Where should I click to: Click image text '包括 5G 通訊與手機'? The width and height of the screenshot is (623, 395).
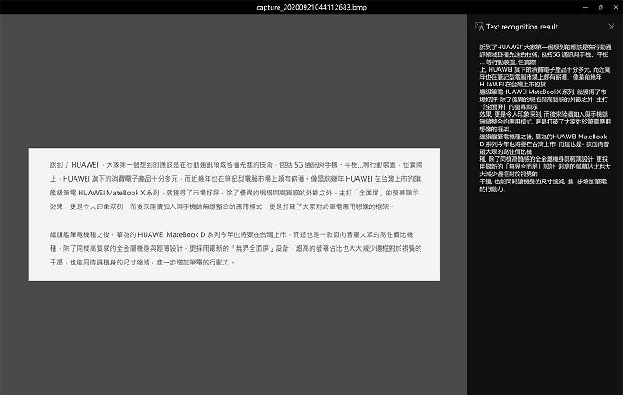pos(308,165)
